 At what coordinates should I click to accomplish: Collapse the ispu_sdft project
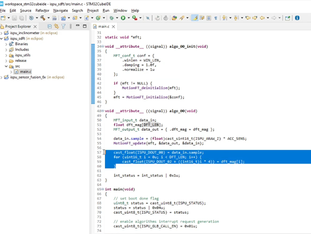pos(2,38)
